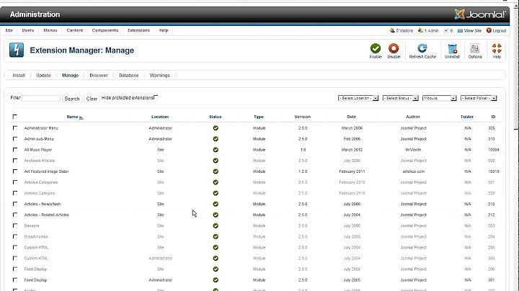Toggle status icon for Feed Display Site row

click(216, 269)
